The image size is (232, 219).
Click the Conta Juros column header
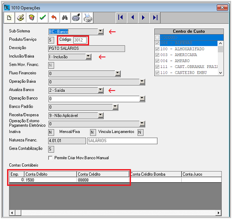tap(202, 174)
